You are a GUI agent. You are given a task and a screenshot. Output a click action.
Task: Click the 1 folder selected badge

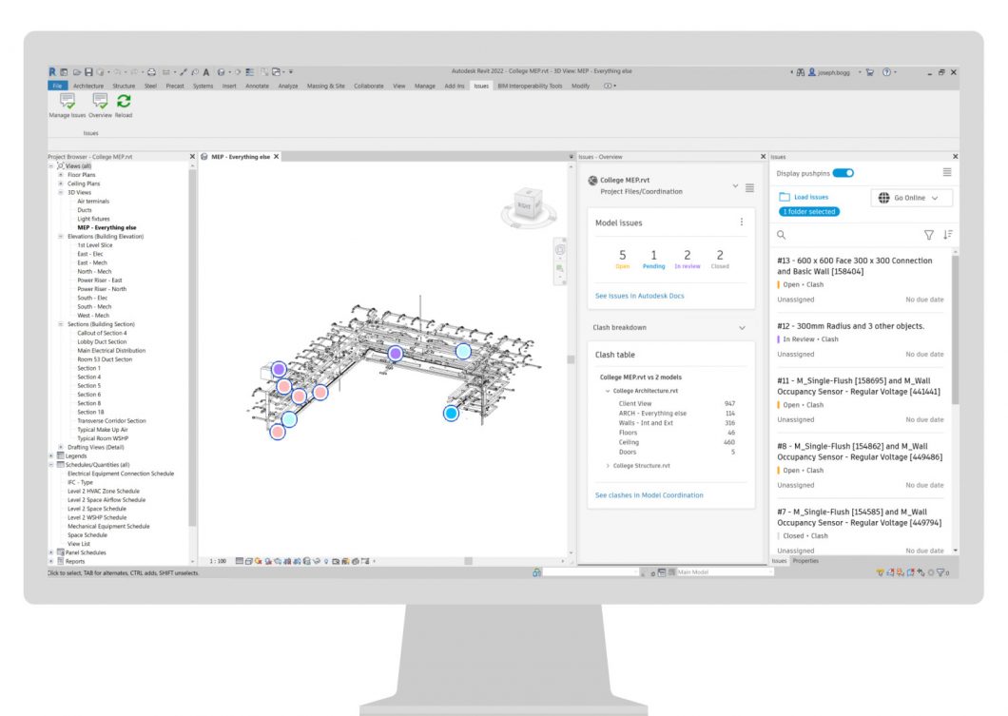(809, 211)
